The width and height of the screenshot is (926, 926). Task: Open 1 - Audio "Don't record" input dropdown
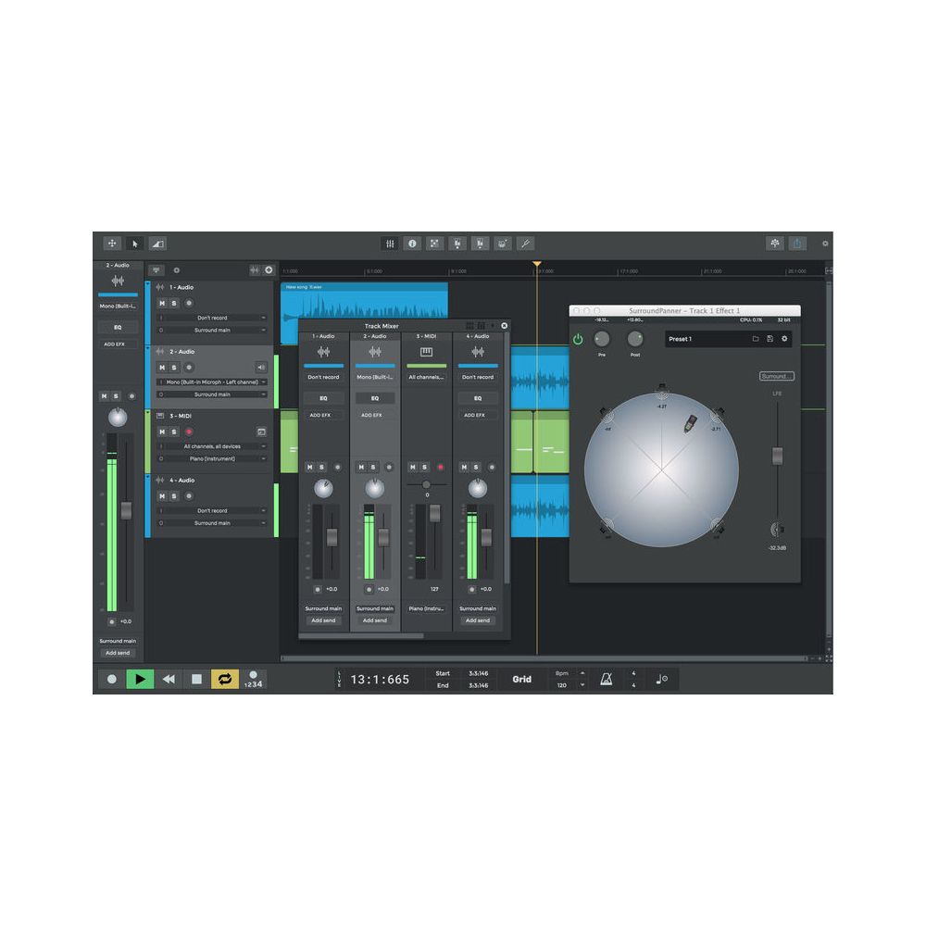click(x=212, y=318)
